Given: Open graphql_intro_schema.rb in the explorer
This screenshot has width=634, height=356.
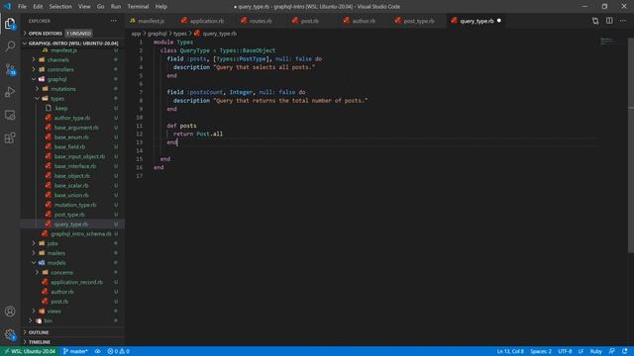Looking at the screenshot, I should [x=81, y=233].
